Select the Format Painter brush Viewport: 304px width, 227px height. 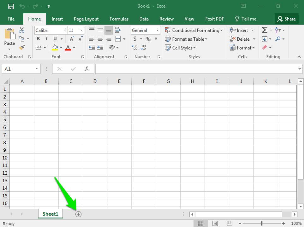click(22, 47)
